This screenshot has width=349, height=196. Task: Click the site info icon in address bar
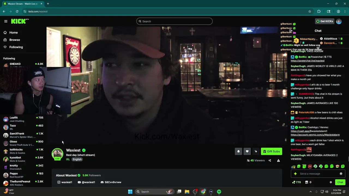[25, 11]
